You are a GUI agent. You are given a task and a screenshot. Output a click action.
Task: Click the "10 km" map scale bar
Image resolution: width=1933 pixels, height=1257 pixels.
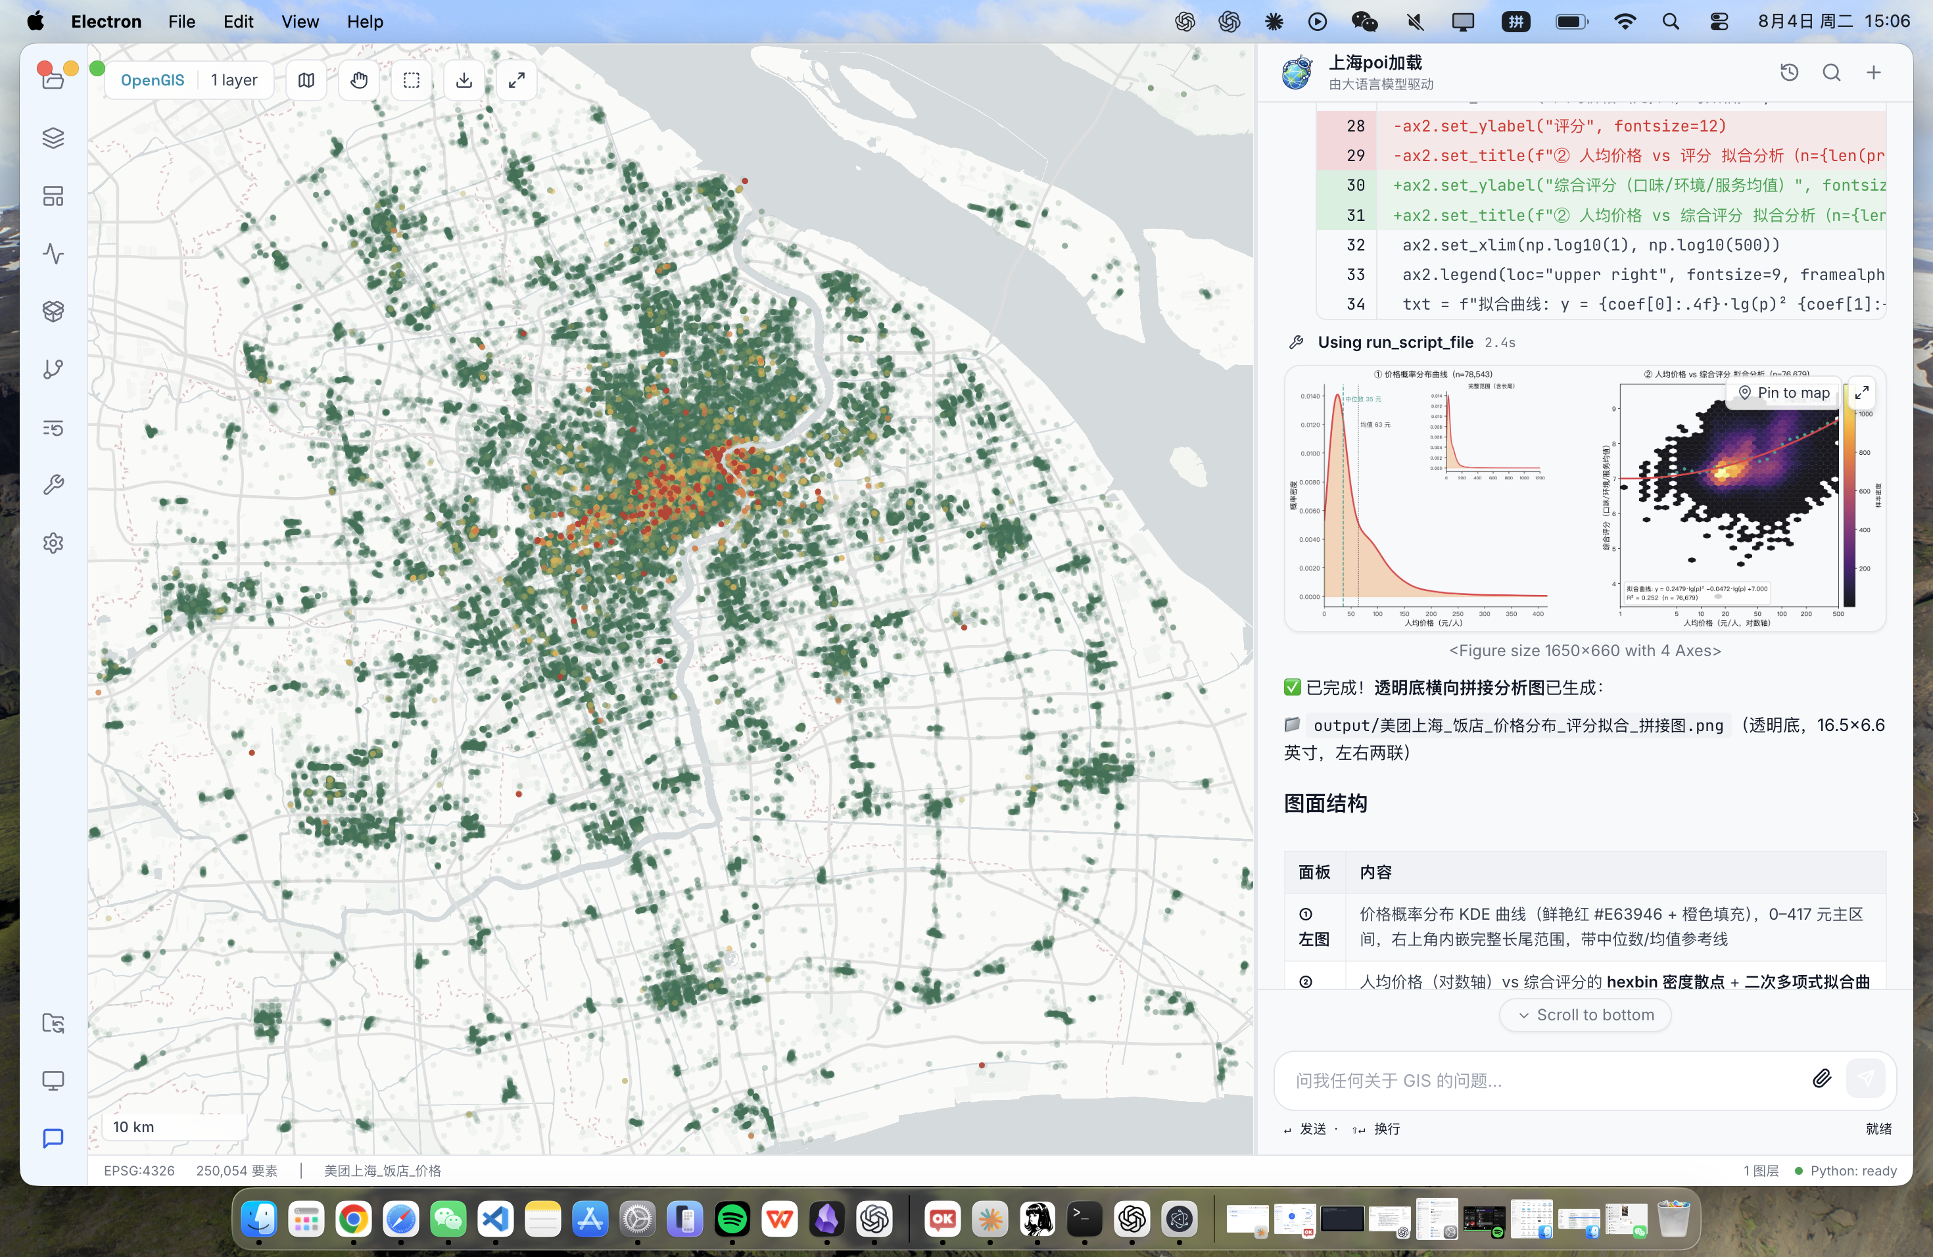(x=175, y=1127)
